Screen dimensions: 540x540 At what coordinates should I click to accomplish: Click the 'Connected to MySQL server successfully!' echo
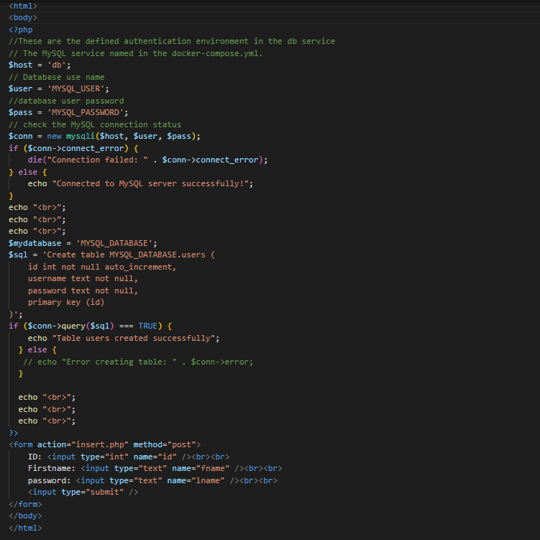140,184
